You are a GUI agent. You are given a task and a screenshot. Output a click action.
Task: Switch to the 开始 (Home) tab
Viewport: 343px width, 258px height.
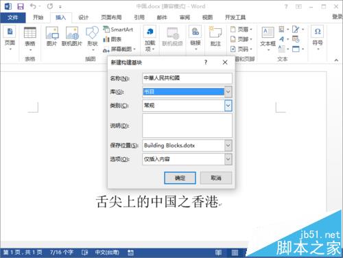38,17
